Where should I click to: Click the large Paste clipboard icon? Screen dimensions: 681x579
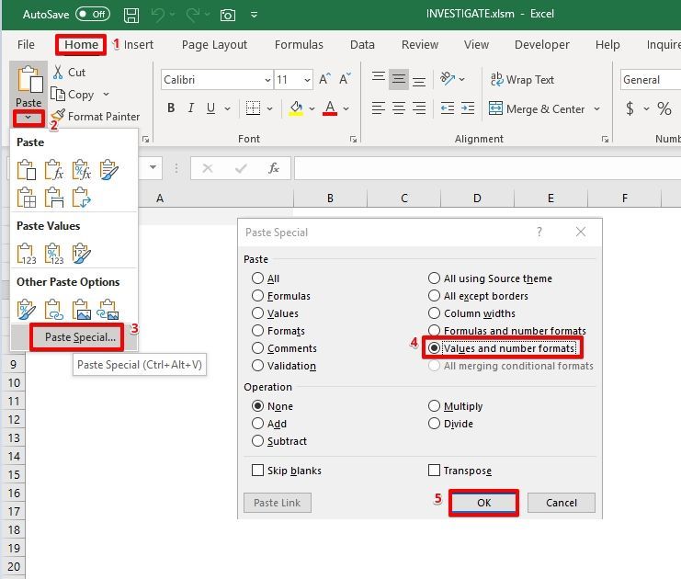click(x=29, y=79)
